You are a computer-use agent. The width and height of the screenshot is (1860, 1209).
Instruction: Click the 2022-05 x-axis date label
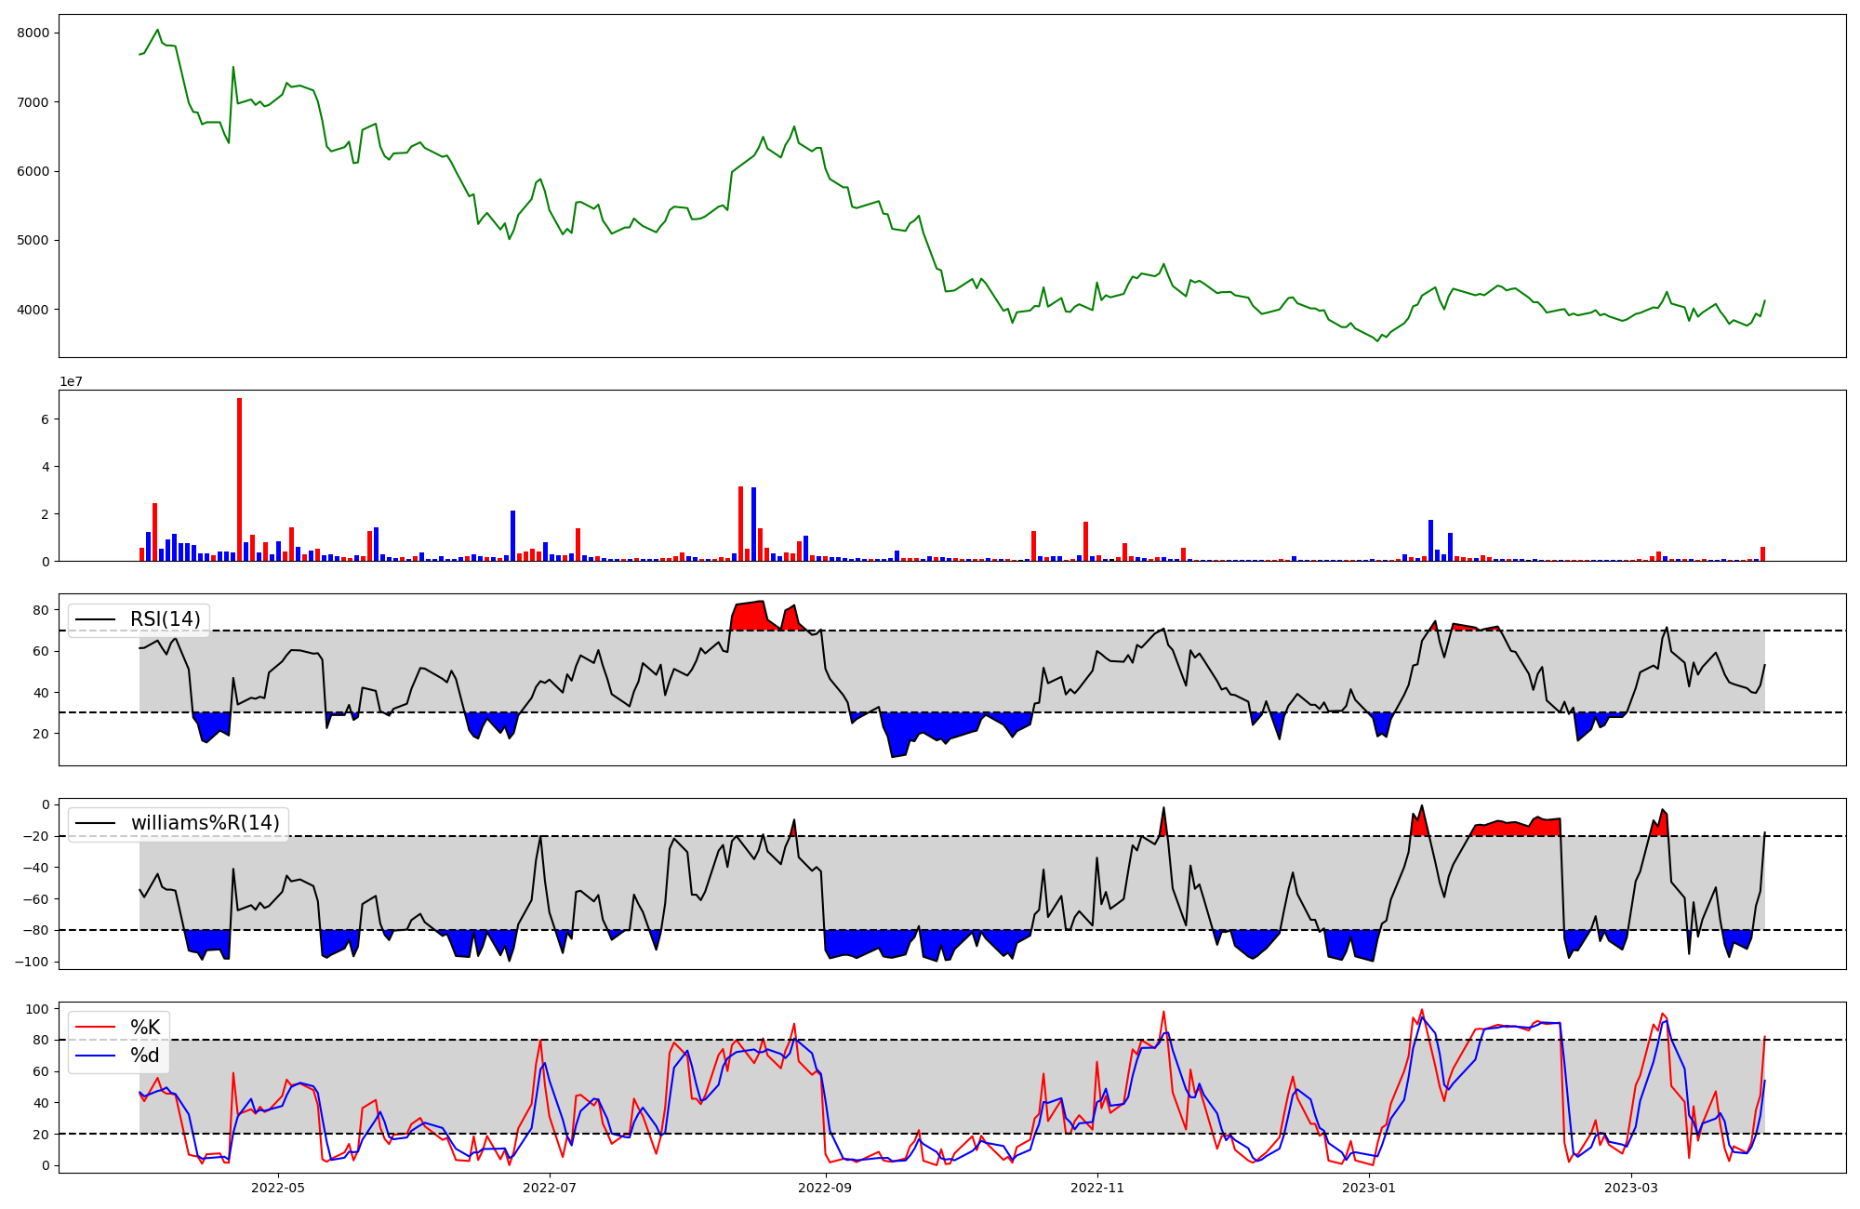pyautogui.click(x=278, y=1188)
